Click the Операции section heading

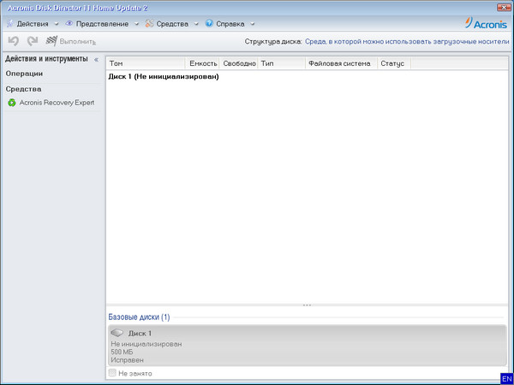pos(24,74)
